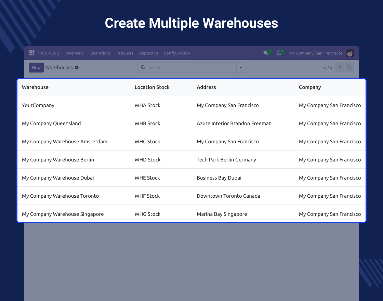Sort by Address column header

click(x=206, y=87)
